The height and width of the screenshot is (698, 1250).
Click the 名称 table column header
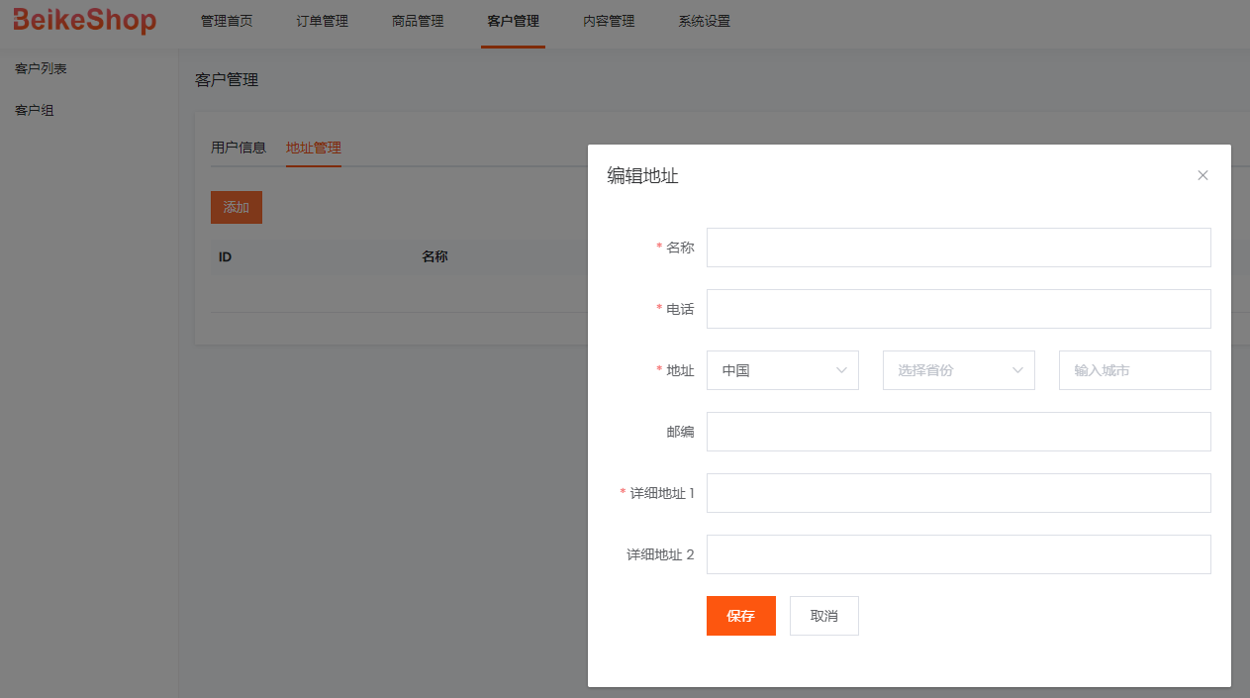[x=434, y=256]
